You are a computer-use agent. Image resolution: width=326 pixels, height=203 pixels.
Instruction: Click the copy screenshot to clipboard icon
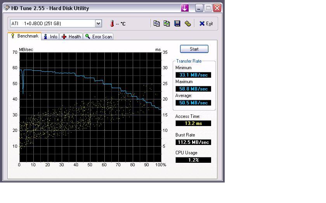tap(167, 24)
